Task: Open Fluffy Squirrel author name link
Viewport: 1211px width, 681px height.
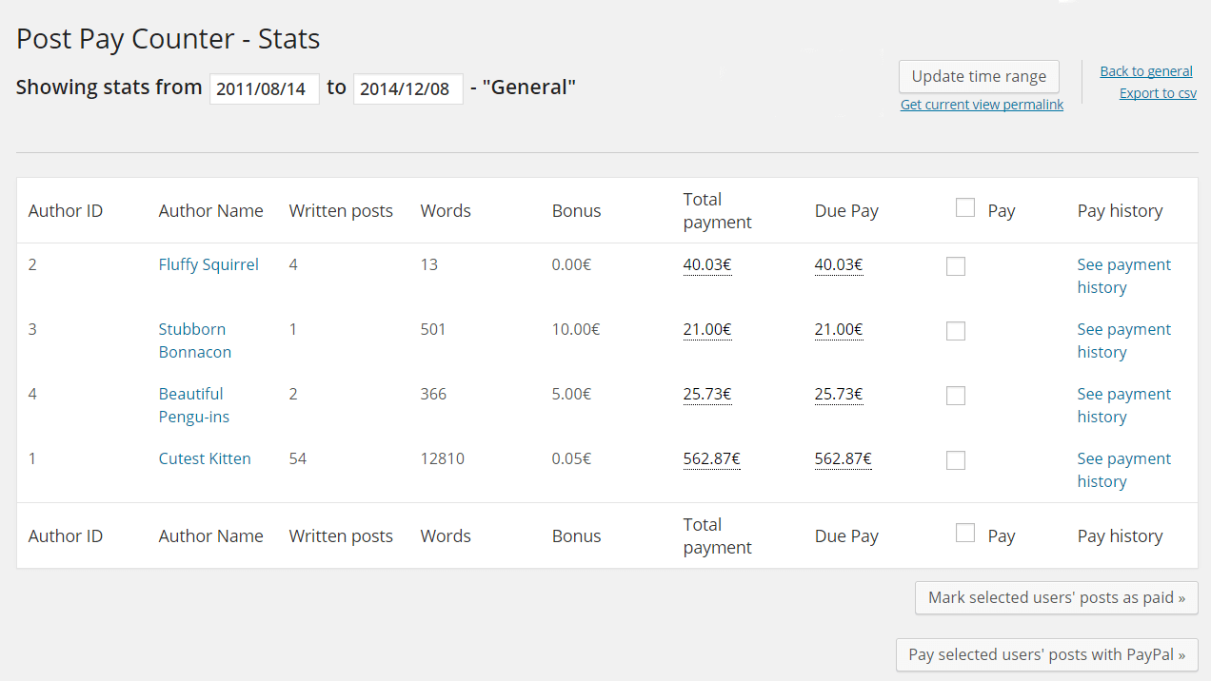Action: click(208, 264)
